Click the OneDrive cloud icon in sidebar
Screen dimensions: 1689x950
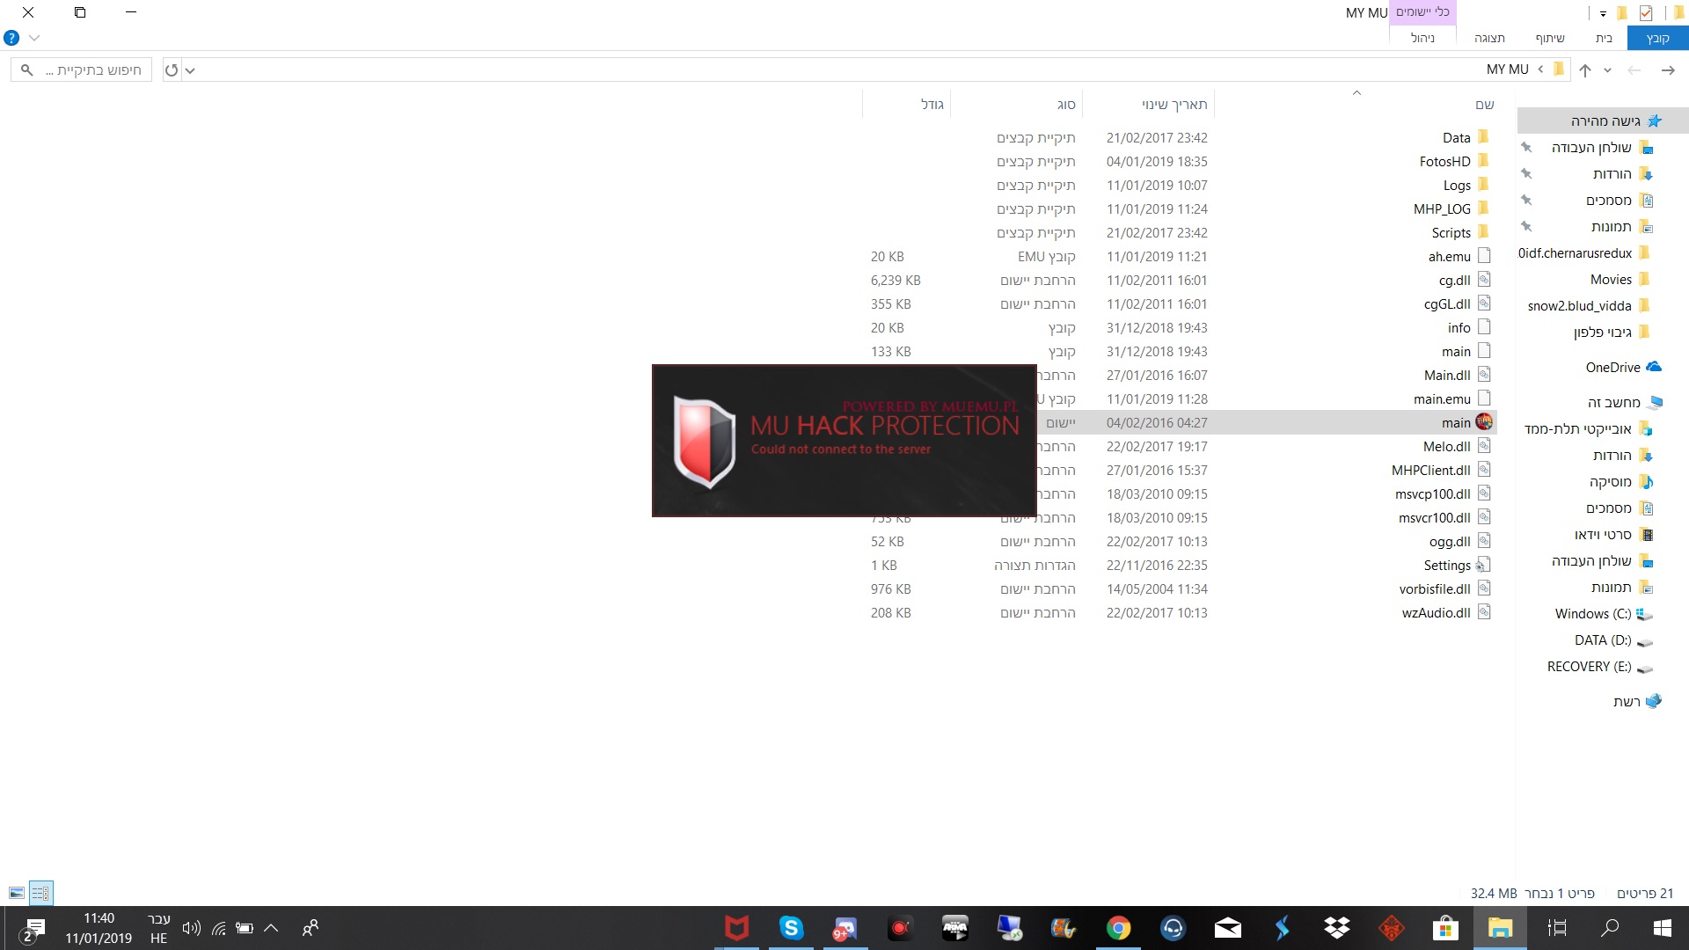pyautogui.click(x=1654, y=367)
